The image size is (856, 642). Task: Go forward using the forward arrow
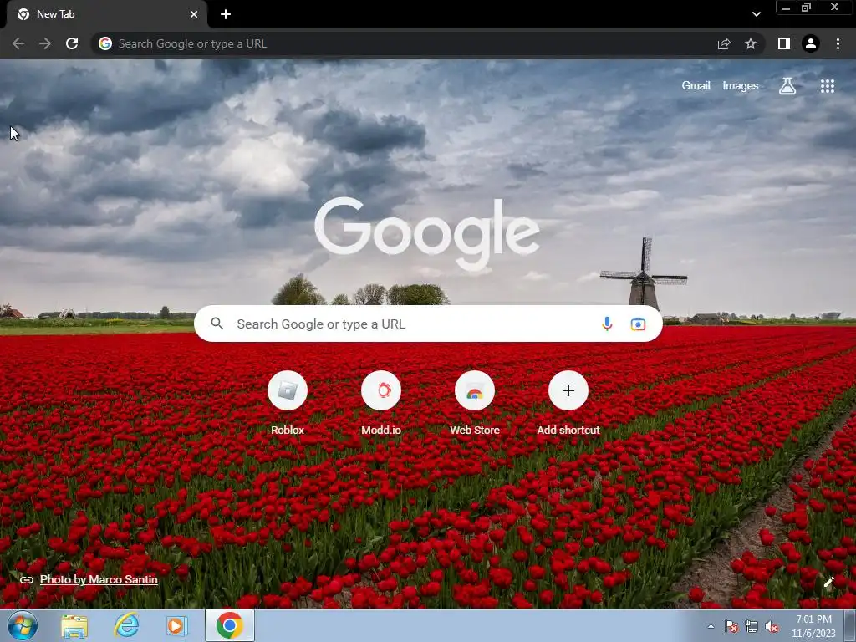tap(45, 43)
